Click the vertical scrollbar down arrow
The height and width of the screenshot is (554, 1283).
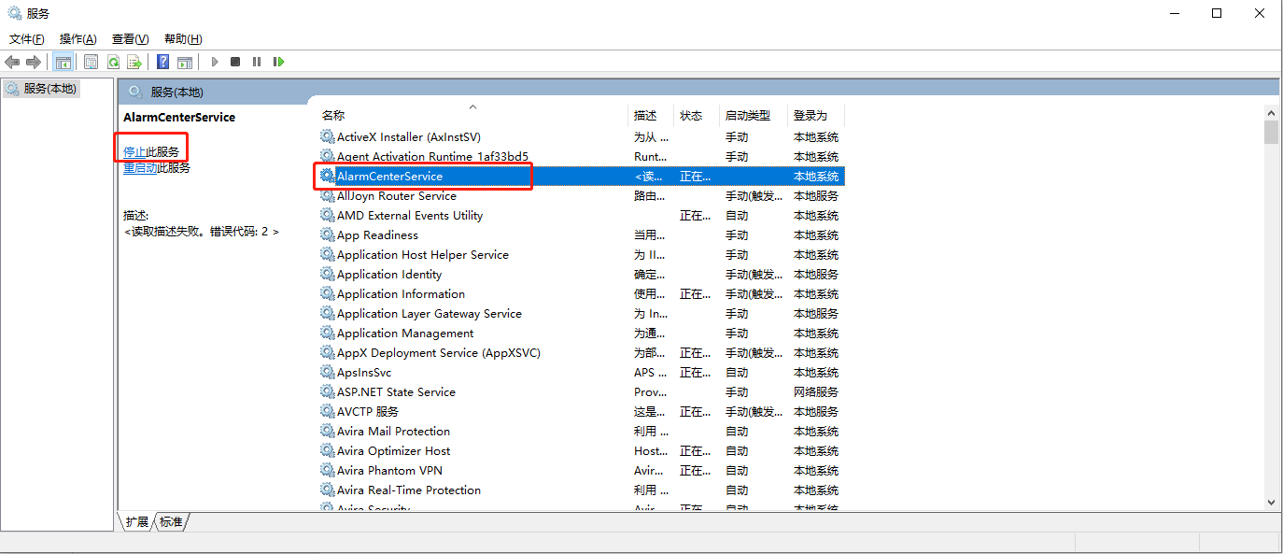coord(1271,502)
